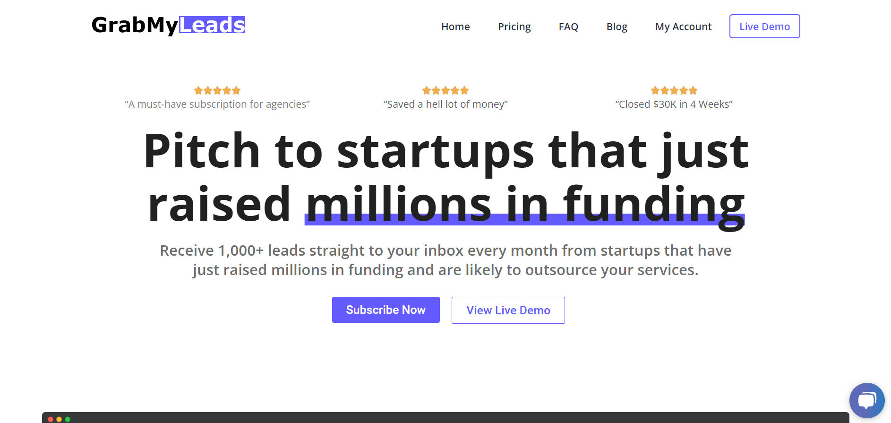Select the View Live Demo button
Viewport: 891px width, 423px height.
508,310
